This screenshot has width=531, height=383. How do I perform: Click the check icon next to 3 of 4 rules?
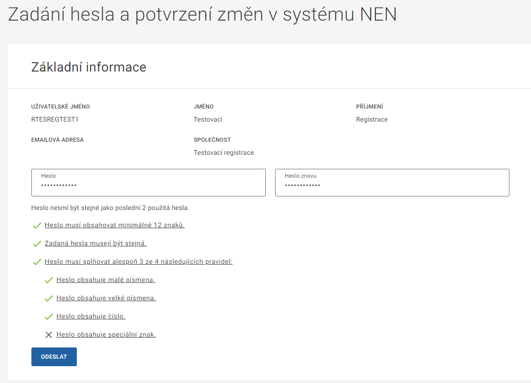tap(37, 262)
